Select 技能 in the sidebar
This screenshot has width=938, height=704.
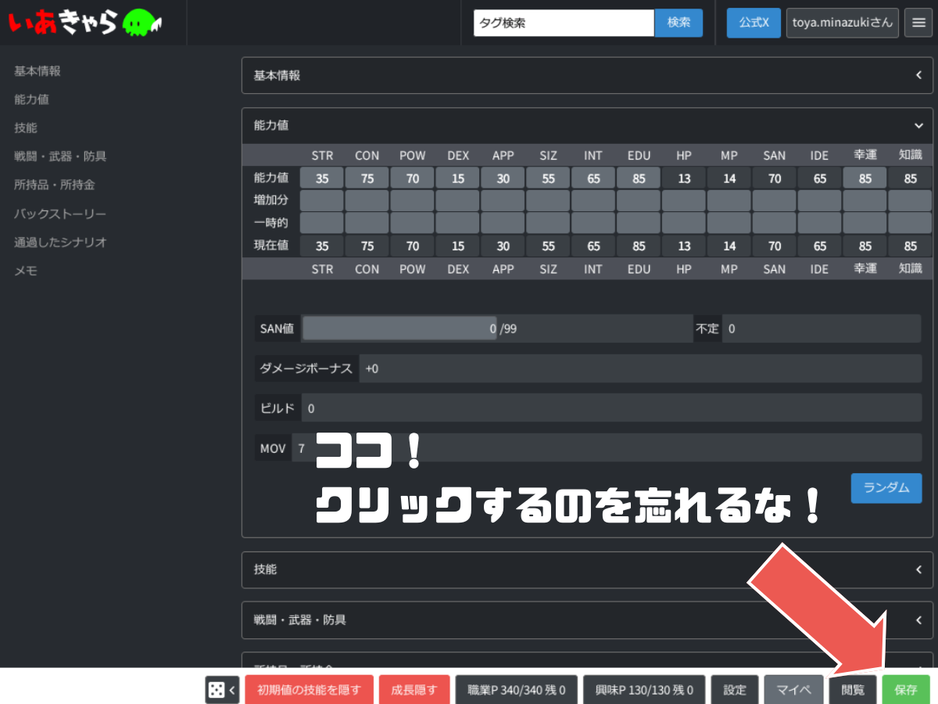click(26, 128)
